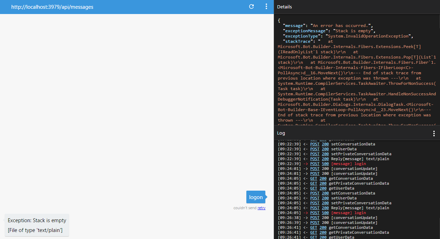Click the Stack is empty exception notification
This screenshot has width=440, height=239.
tap(36, 220)
